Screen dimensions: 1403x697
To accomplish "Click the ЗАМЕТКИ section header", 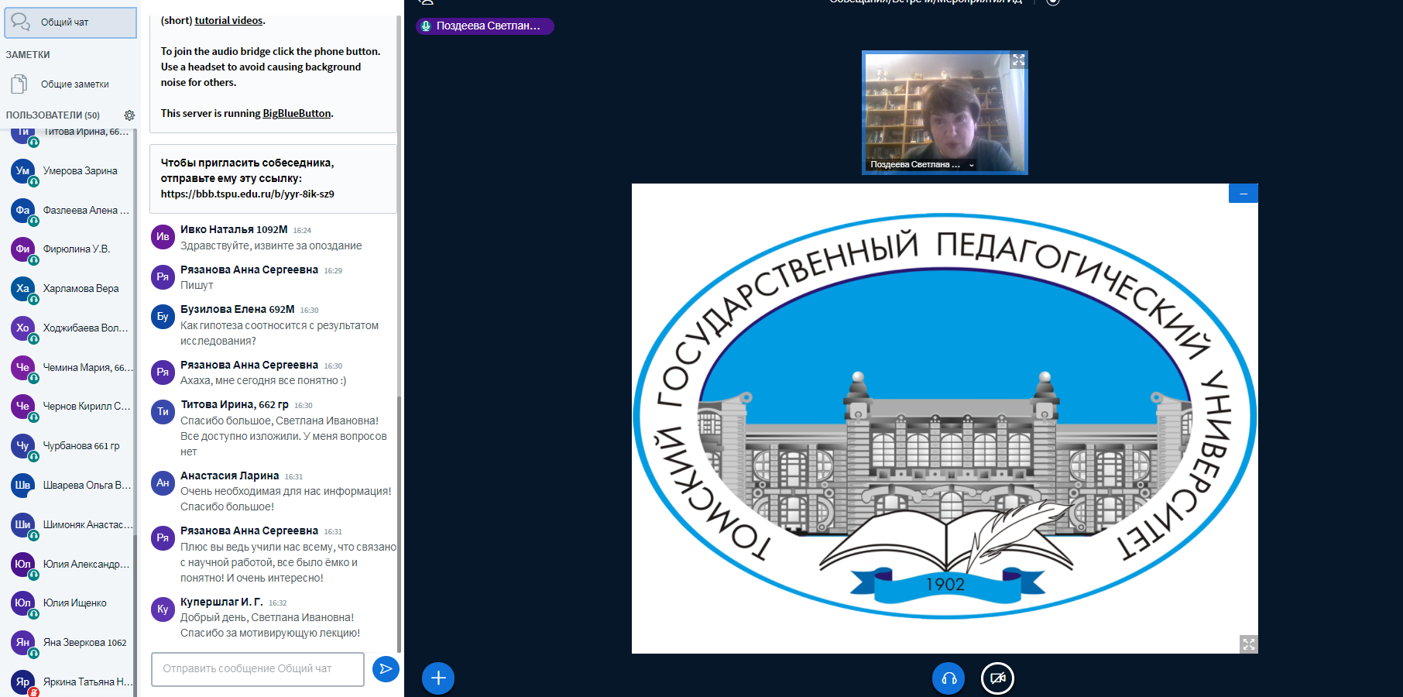I will (28, 55).
